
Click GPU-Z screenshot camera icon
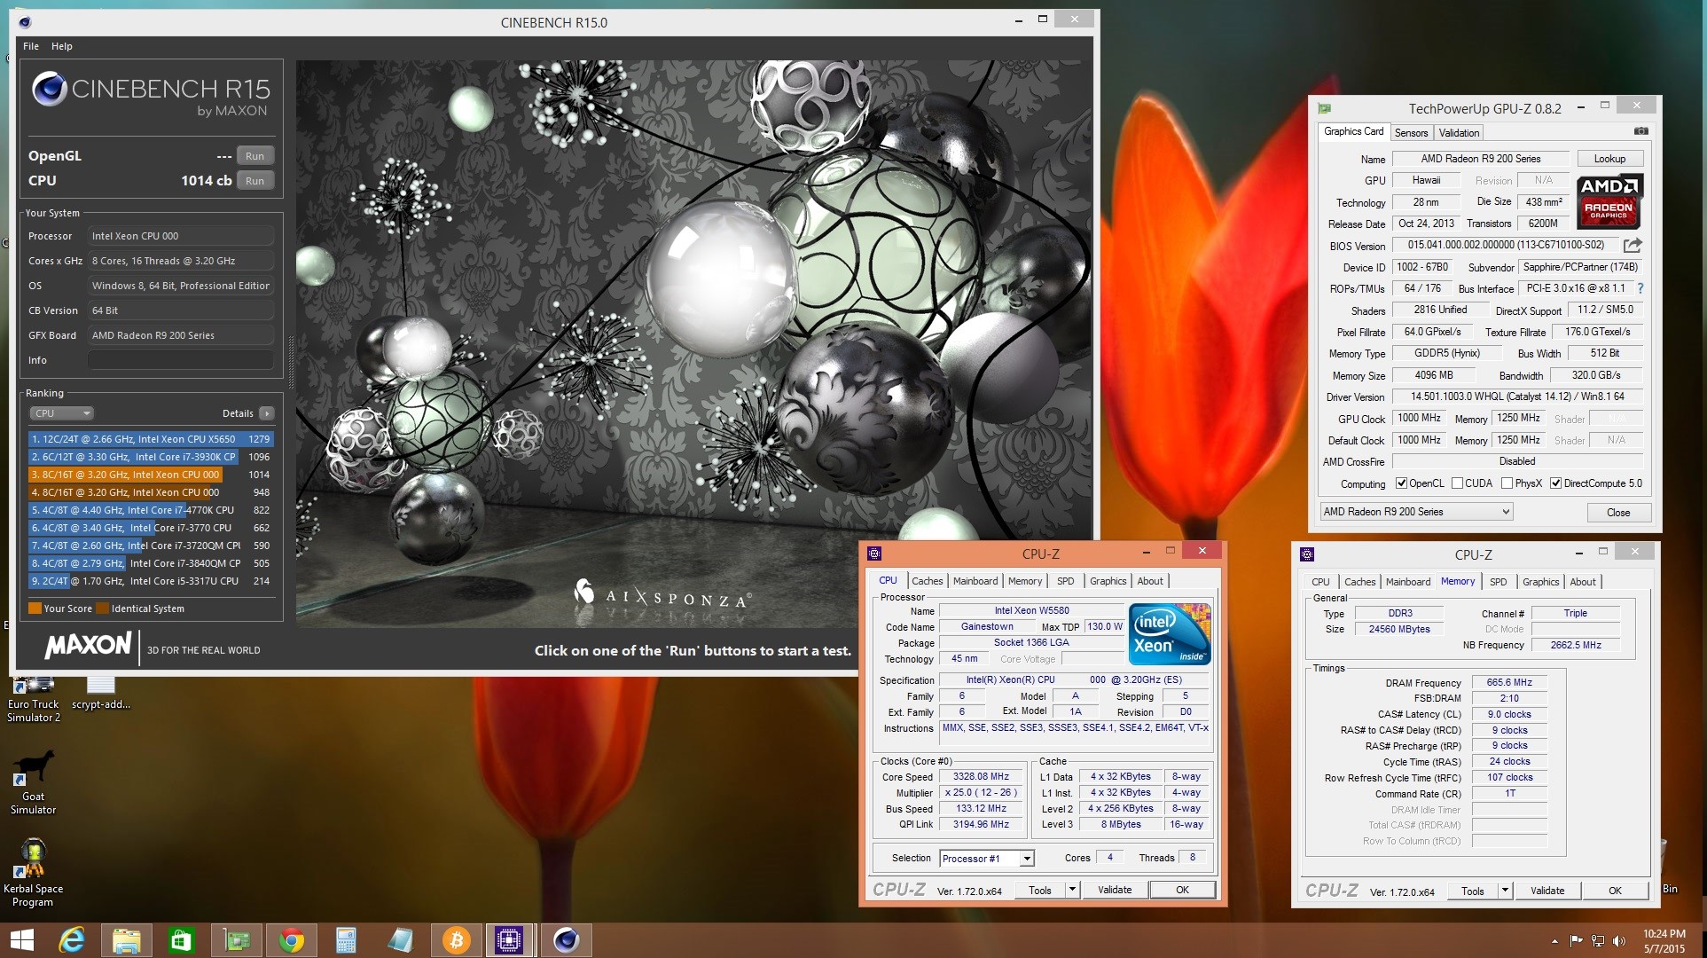point(1641,131)
